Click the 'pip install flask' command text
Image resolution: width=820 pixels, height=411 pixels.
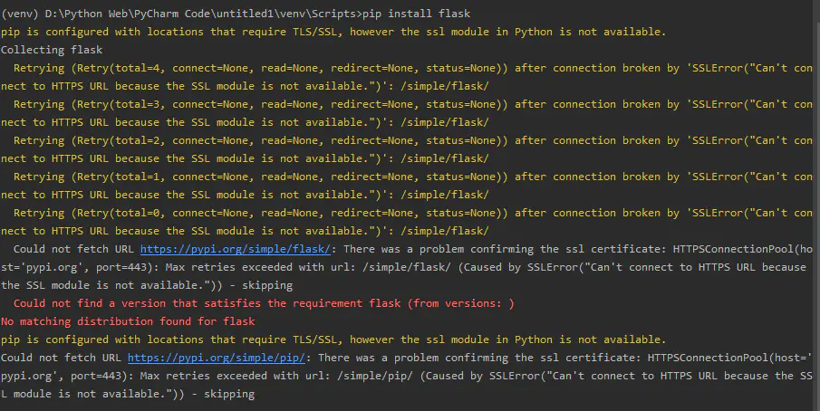[416, 14]
